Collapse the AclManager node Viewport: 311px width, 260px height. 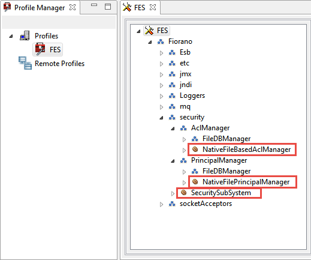point(173,128)
